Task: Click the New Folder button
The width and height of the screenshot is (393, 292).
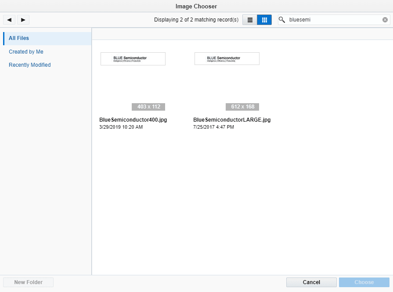Action: click(28, 282)
